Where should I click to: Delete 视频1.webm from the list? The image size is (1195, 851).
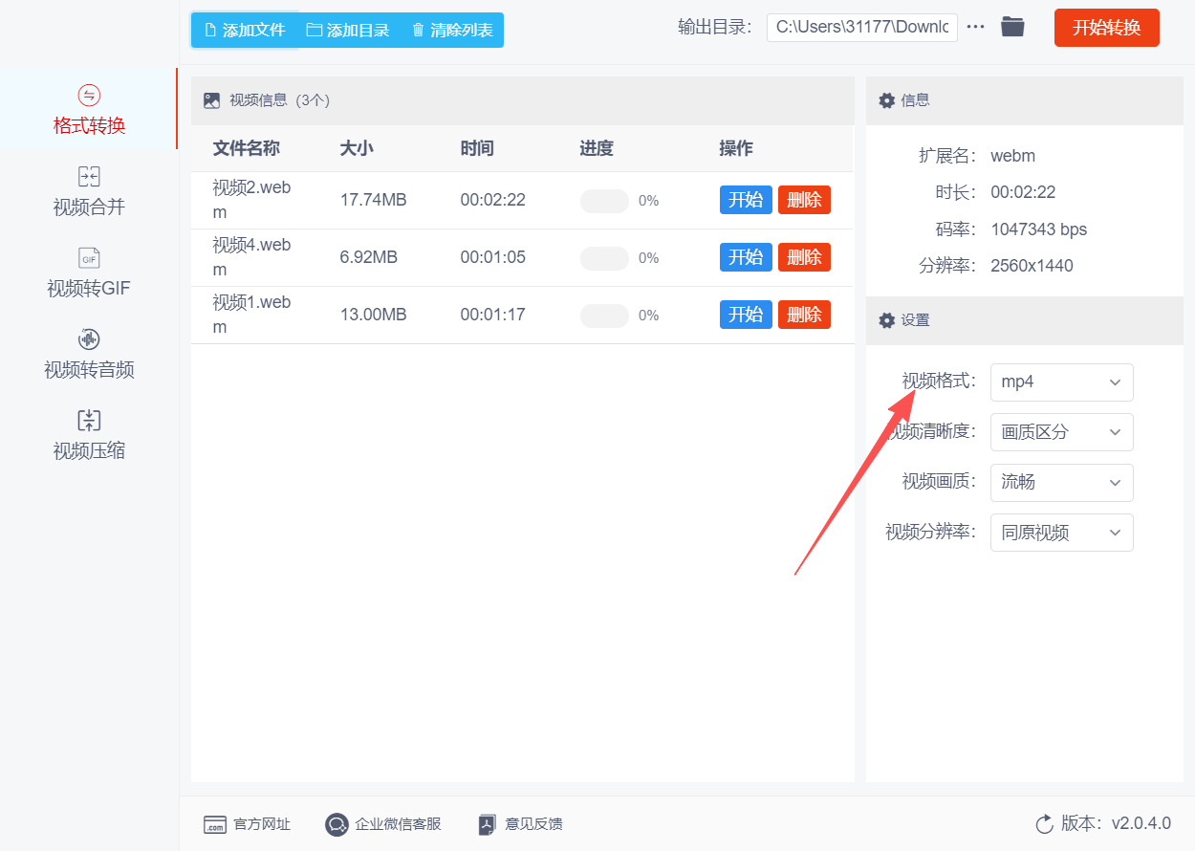coord(804,315)
